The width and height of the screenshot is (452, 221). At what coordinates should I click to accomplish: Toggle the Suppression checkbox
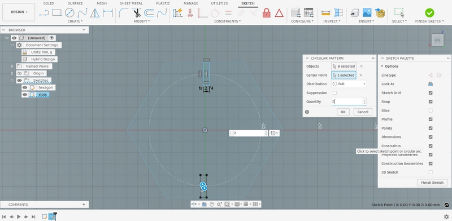(334, 93)
